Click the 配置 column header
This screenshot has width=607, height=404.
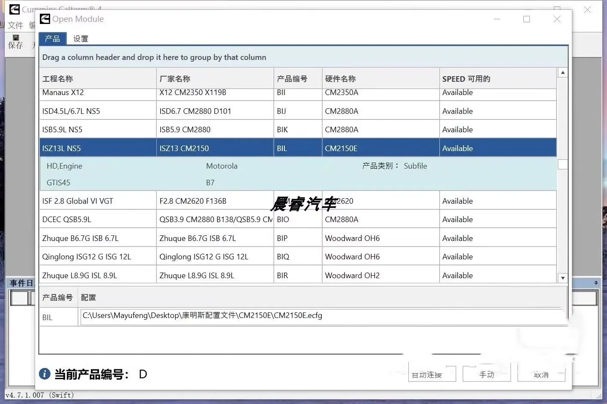tap(88, 297)
